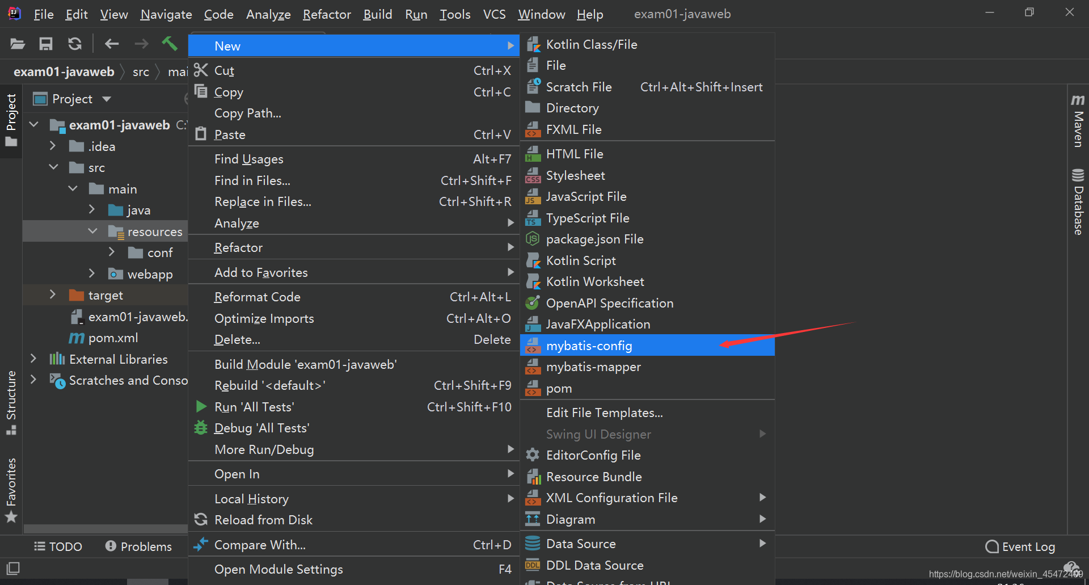
Task: Expand the XML Configuration File submenu
Action: [647, 498]
